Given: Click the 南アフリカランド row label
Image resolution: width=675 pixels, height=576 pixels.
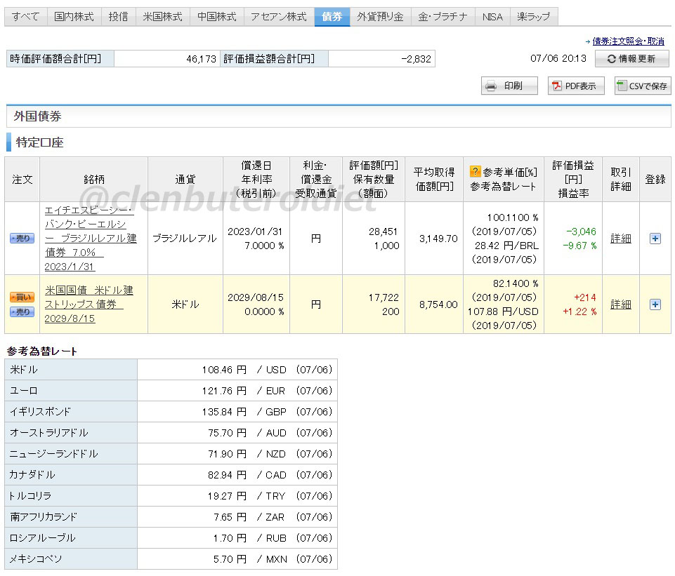Looking at the screenshot, I should [44, 518].
